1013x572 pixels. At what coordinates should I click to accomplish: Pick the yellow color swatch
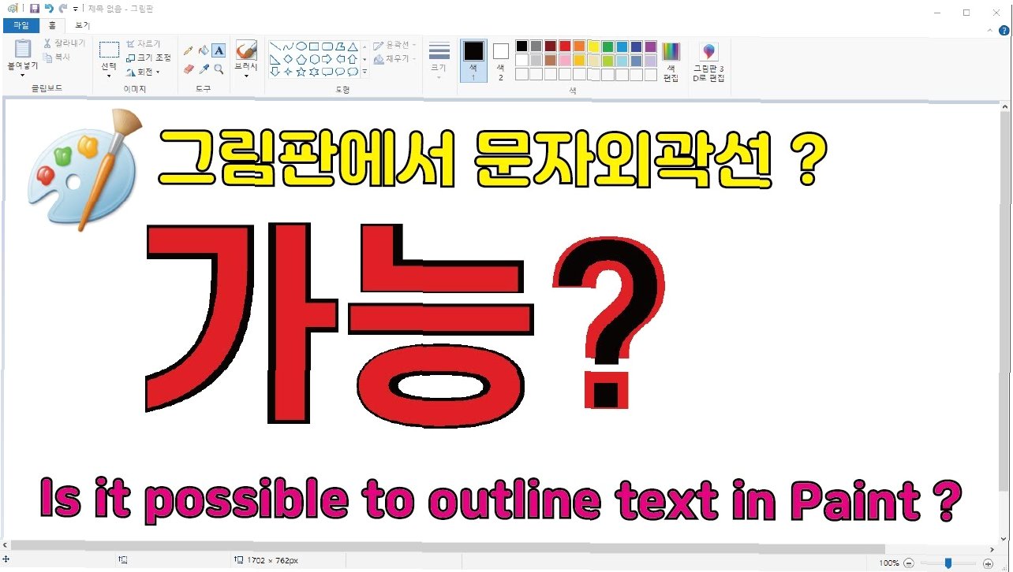(593, 46)
